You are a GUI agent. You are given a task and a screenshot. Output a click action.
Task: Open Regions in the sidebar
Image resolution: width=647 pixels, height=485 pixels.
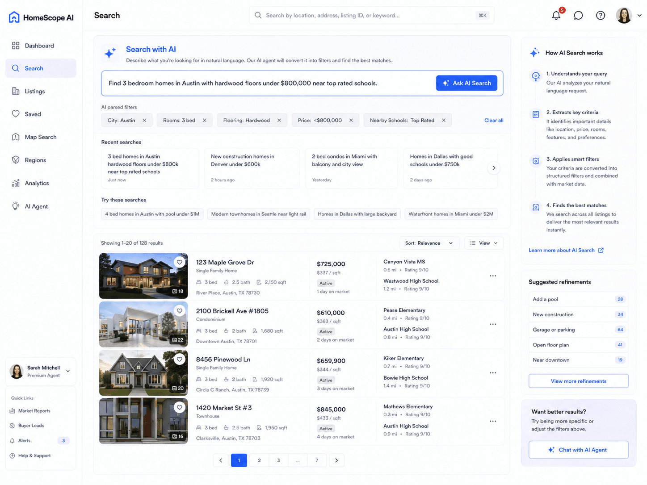click(x=41, y=160)
